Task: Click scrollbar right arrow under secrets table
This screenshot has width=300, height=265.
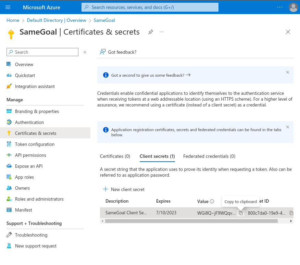Action: coord(291,221)
